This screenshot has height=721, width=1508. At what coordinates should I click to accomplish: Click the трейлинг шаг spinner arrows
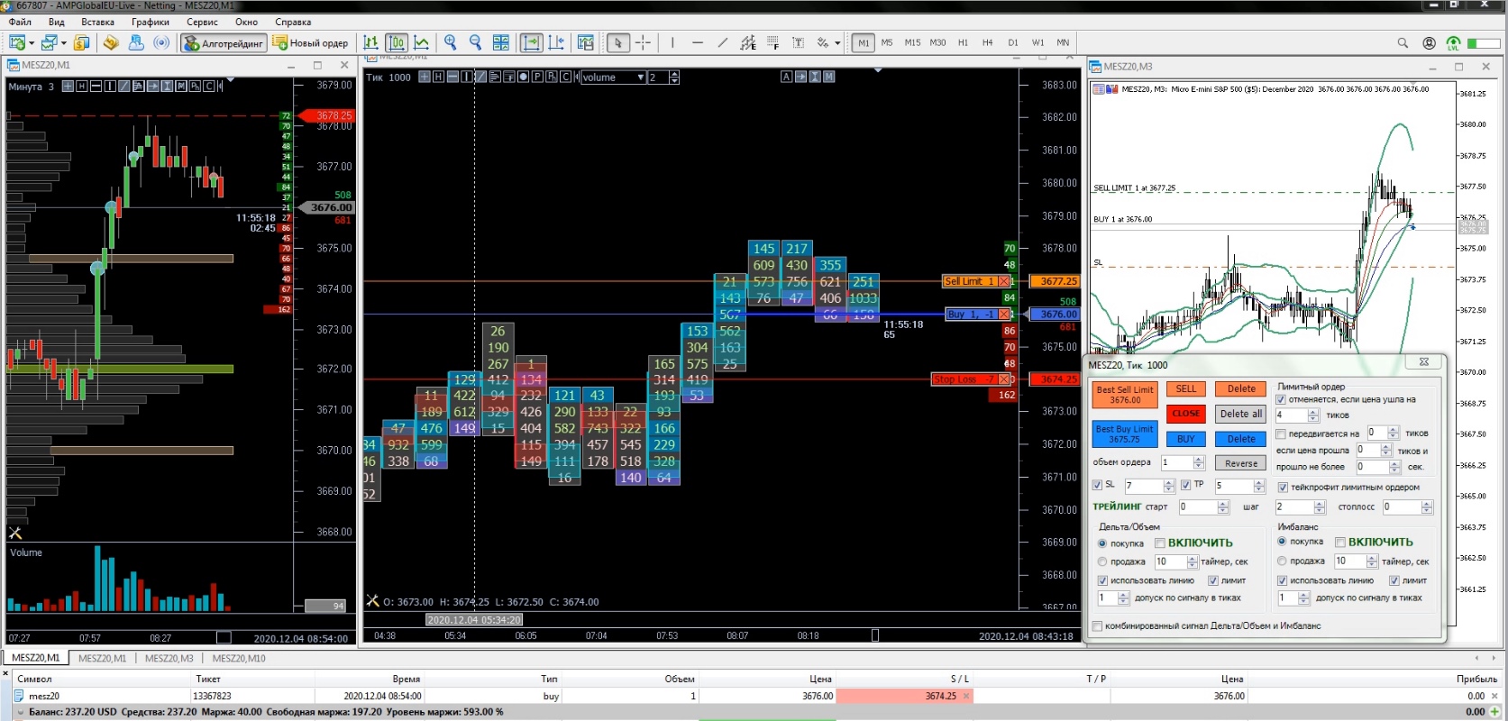pyautogui.click(x=1320, y=507)
